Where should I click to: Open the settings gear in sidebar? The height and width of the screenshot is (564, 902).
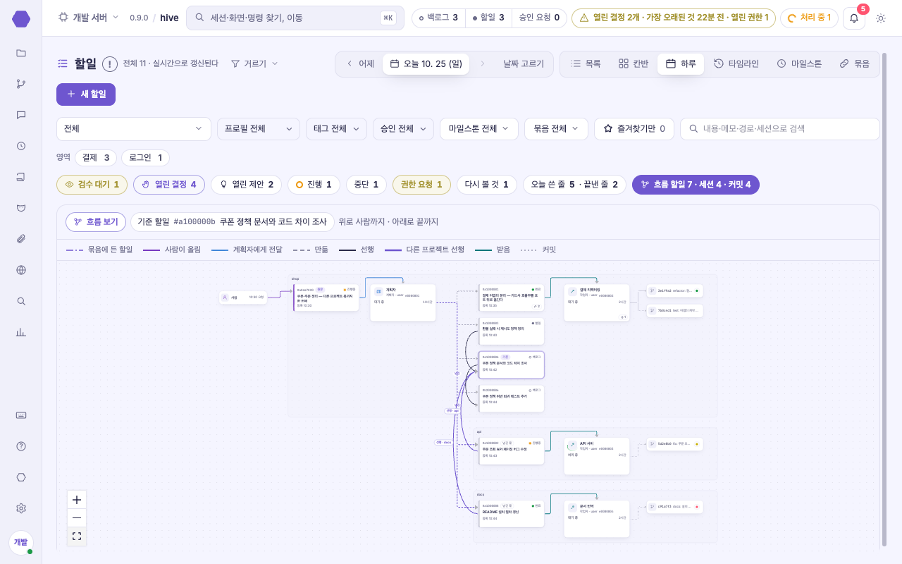point(21,508)
